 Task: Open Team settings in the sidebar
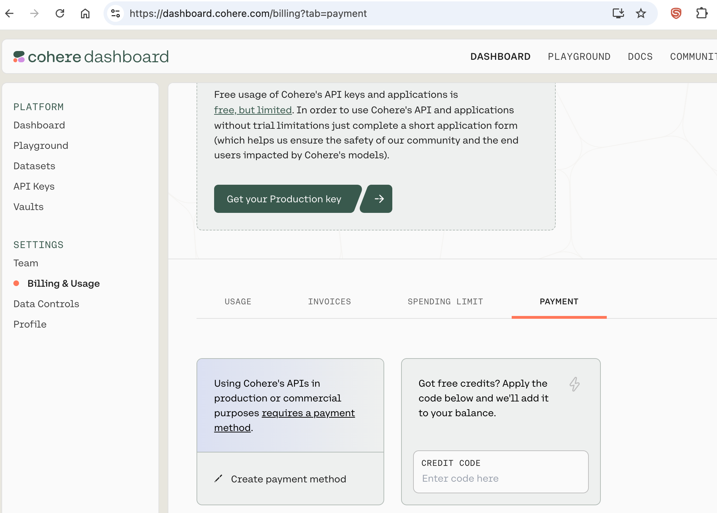pos(26,263)
